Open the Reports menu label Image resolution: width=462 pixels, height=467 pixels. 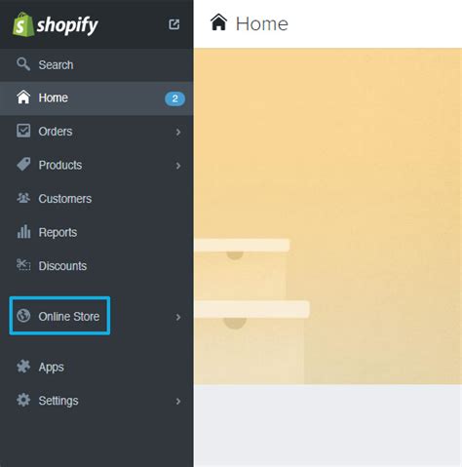pyautogui.click(x=58, y=232)
